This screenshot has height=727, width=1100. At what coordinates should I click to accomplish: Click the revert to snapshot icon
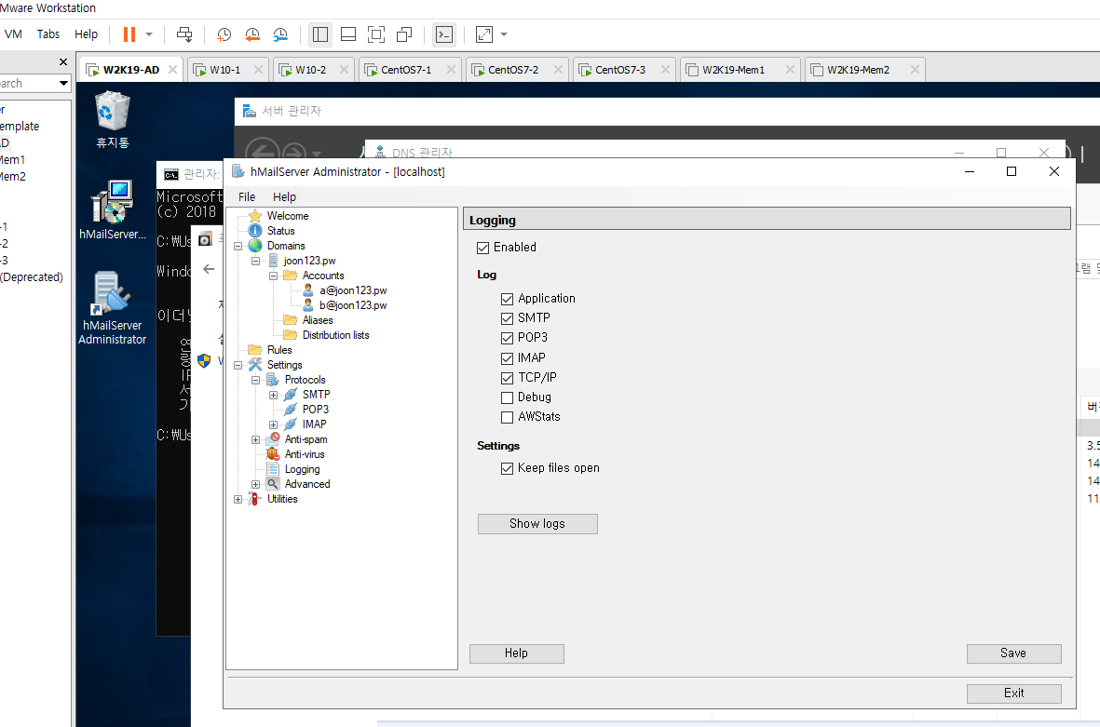[x=251, y=34]
